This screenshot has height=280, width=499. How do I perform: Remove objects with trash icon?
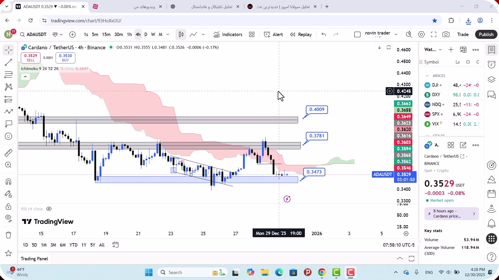9,235
